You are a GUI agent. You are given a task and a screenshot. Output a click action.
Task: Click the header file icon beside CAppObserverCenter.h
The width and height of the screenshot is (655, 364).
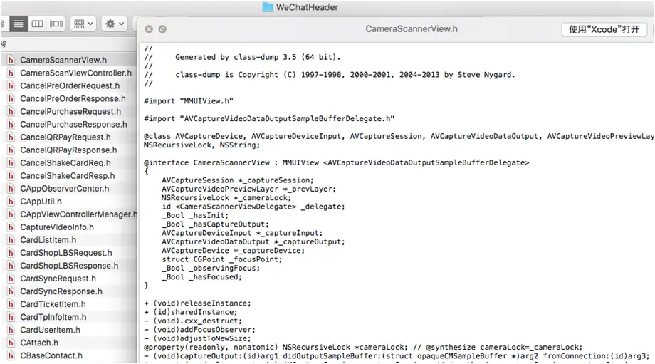11,189
